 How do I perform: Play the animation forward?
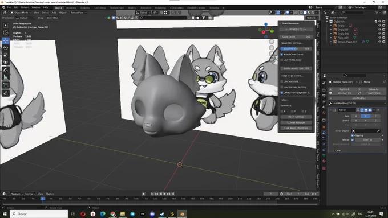[x=164, y=194]
